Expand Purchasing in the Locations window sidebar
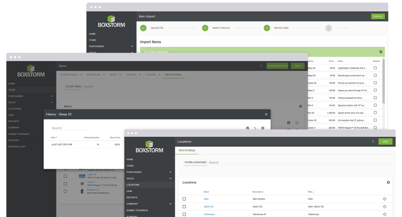 [170, 172]
